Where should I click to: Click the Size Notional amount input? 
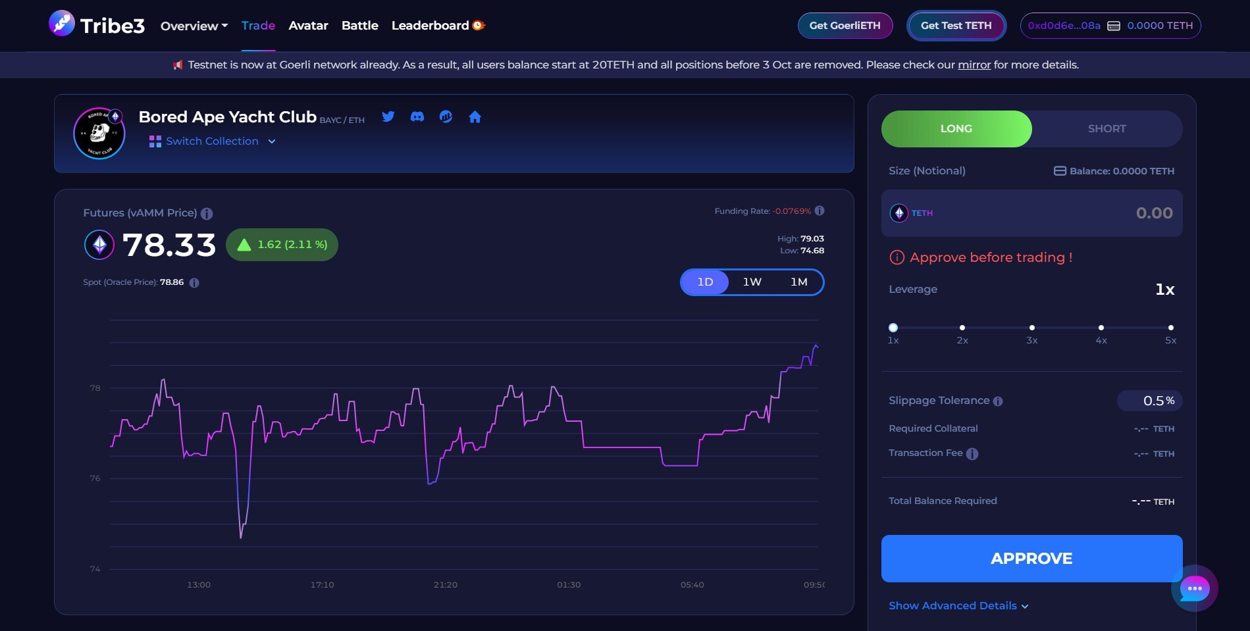(1031, 213)
